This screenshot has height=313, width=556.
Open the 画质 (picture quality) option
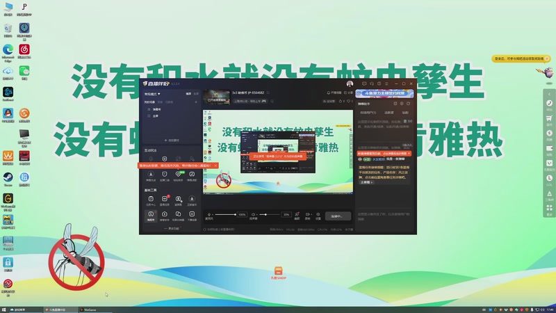coord(297,216)
